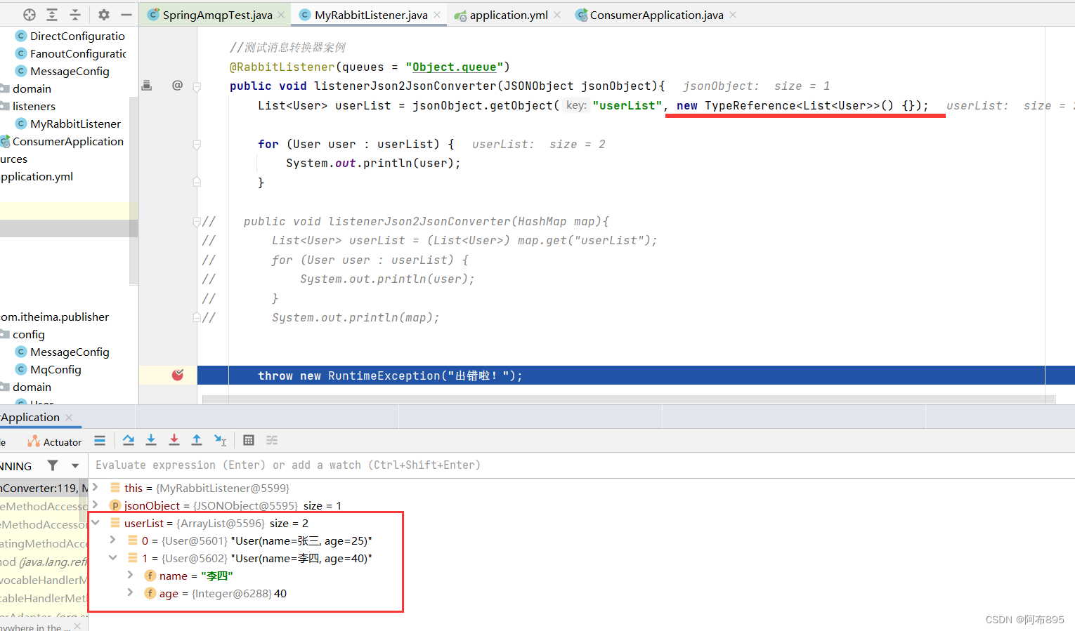1075x631 pixels.
Task: Open the filter icon in the Frames panel
Action: pyautogui.click(x=52, y=465)
